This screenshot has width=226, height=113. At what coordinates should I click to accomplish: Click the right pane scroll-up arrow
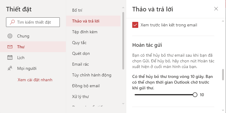tap(223, 21)
